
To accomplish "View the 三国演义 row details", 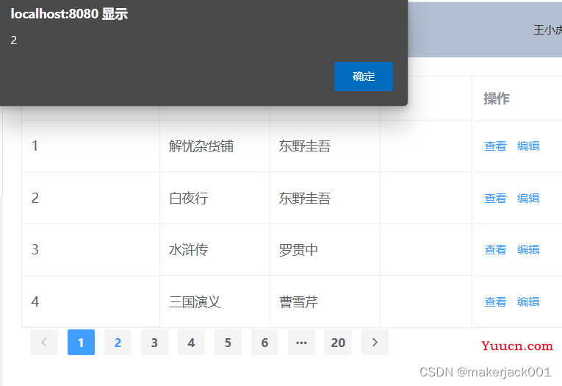I will (495, 301).
